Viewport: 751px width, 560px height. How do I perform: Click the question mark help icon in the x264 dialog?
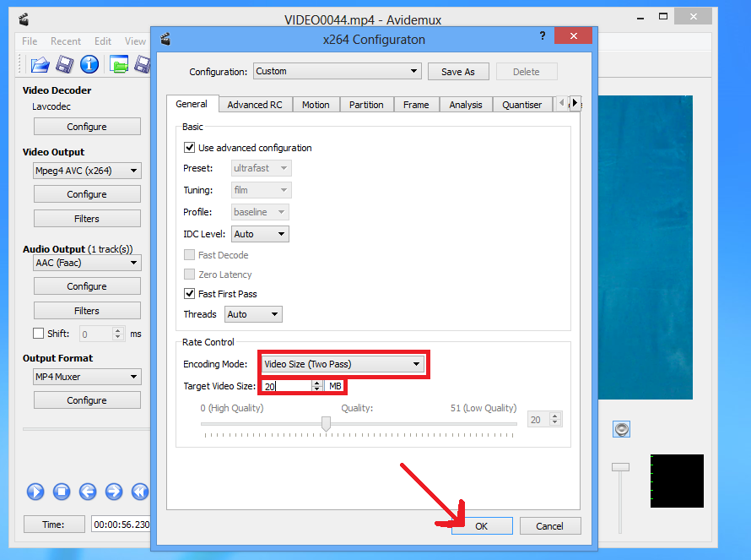(x=543, y=35)
